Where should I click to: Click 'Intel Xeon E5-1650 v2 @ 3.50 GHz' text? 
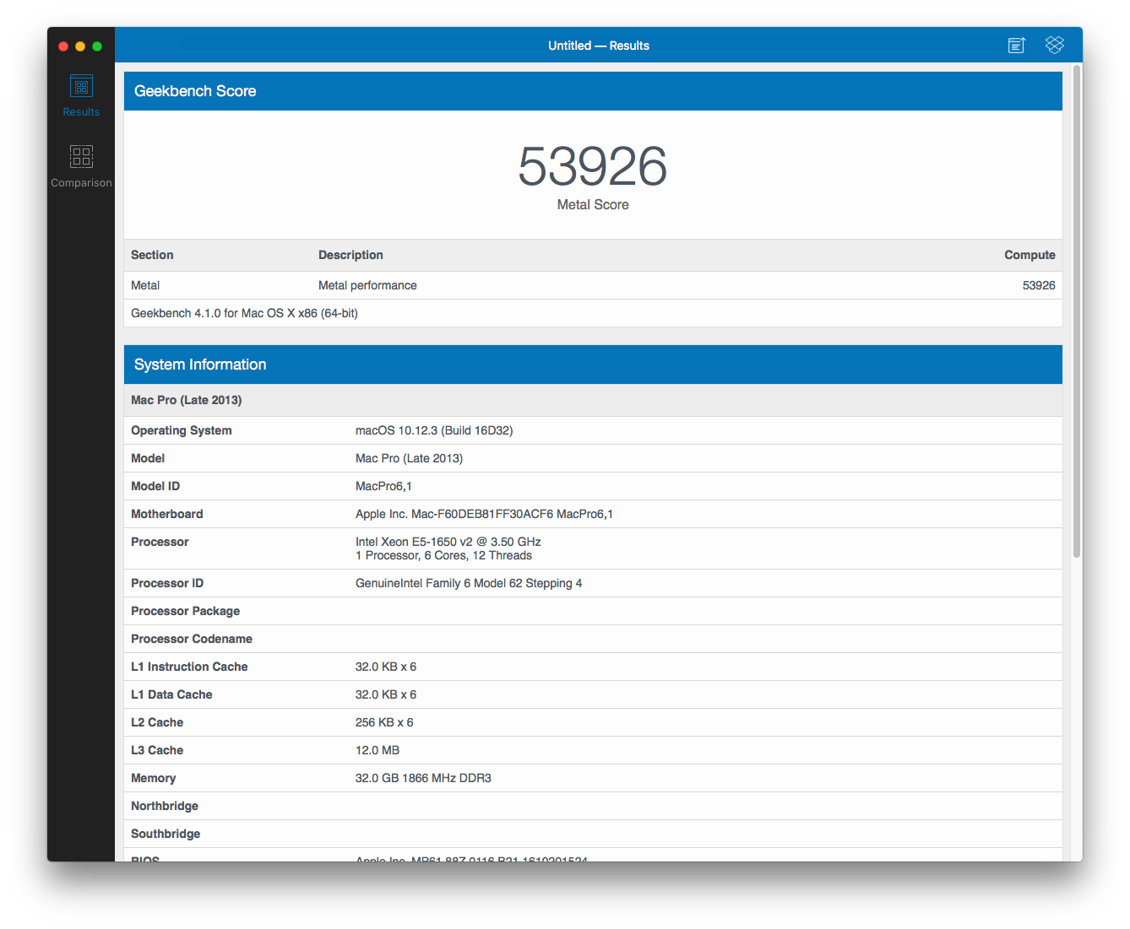(448, 542)
